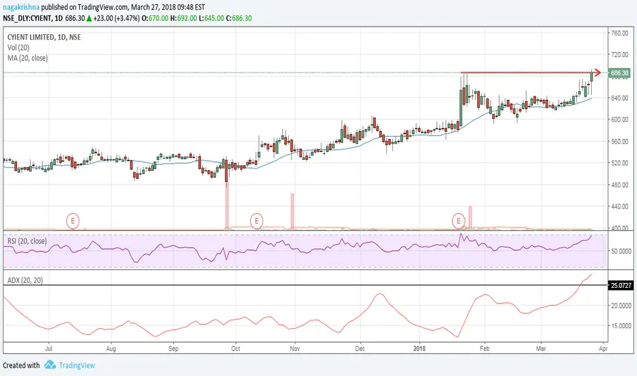Click the earnings E marker near late January

tap(459, 221)
